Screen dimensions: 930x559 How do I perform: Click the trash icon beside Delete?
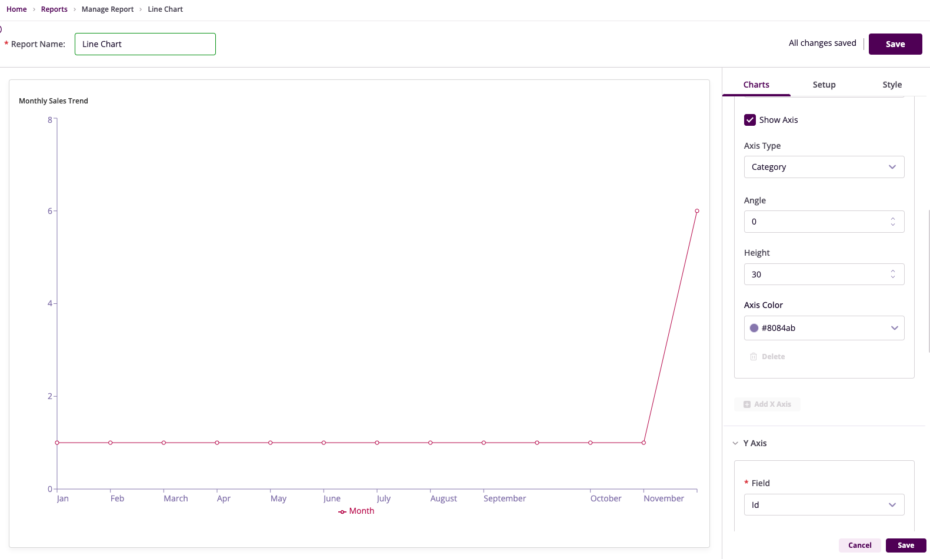(x=754, y=357)
